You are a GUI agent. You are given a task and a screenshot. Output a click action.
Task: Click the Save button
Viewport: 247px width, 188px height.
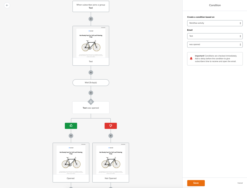pyautogui.click(x=196, y=183)
